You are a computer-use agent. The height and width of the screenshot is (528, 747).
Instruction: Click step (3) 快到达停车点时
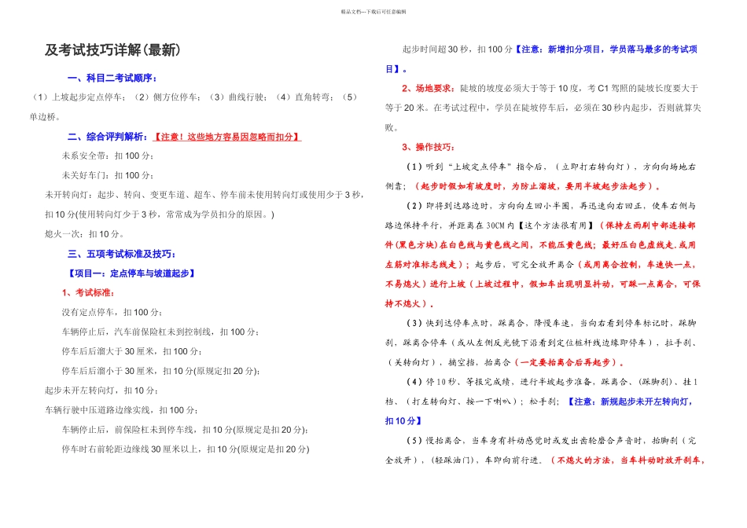click(550, 323)
